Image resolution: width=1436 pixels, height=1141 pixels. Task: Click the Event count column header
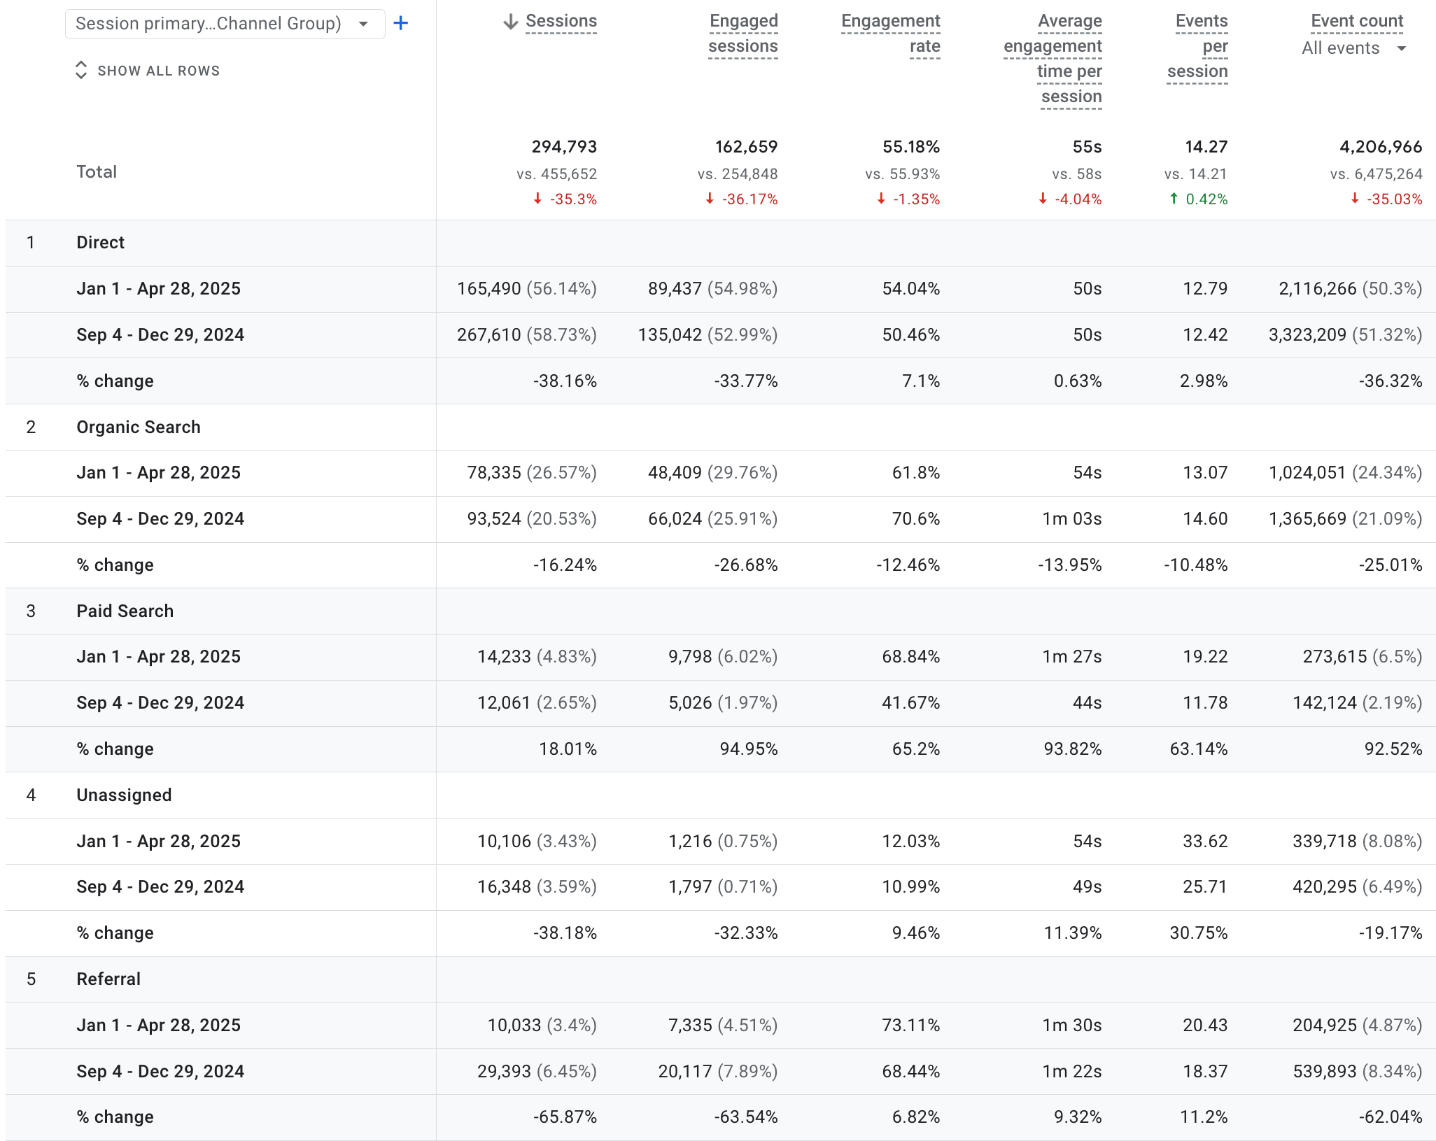pyautogui.click(x=1356, y=22)
